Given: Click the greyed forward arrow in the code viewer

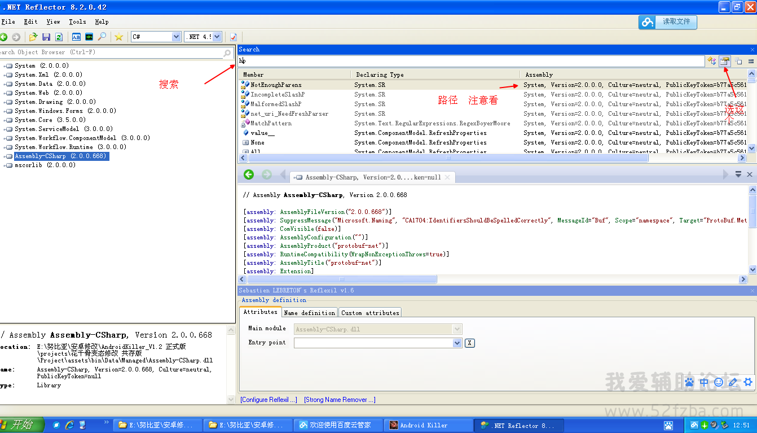Looking at the screenshot, I should [x=267, y=174].
